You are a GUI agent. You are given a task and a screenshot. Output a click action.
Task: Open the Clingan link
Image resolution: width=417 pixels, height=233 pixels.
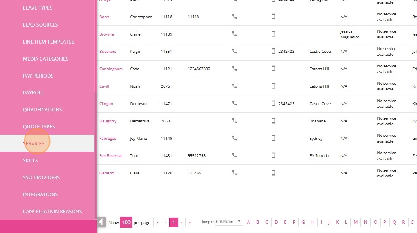(x=106, y=104)
